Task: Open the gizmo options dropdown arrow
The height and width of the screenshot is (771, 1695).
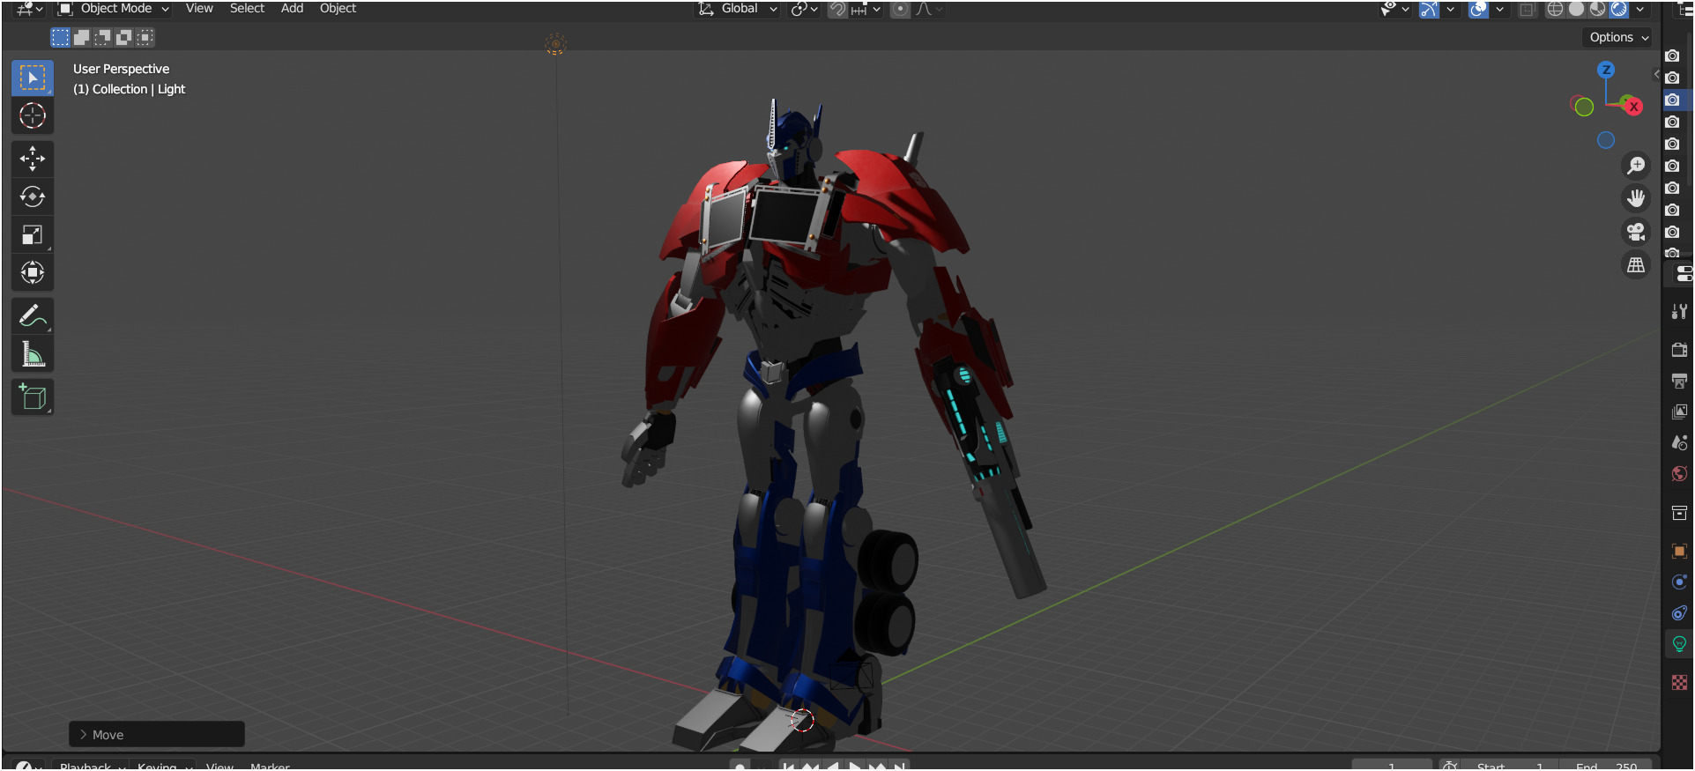Action: point(1450,9)
